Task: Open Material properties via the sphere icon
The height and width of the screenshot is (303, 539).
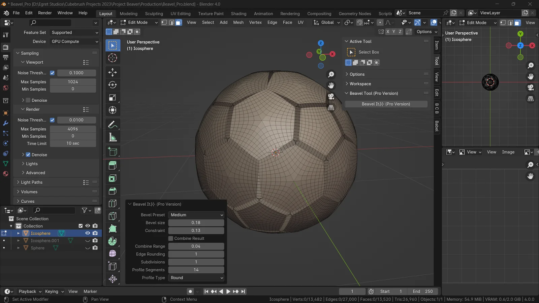Action: pyautogui.click(x=5, y=174)
